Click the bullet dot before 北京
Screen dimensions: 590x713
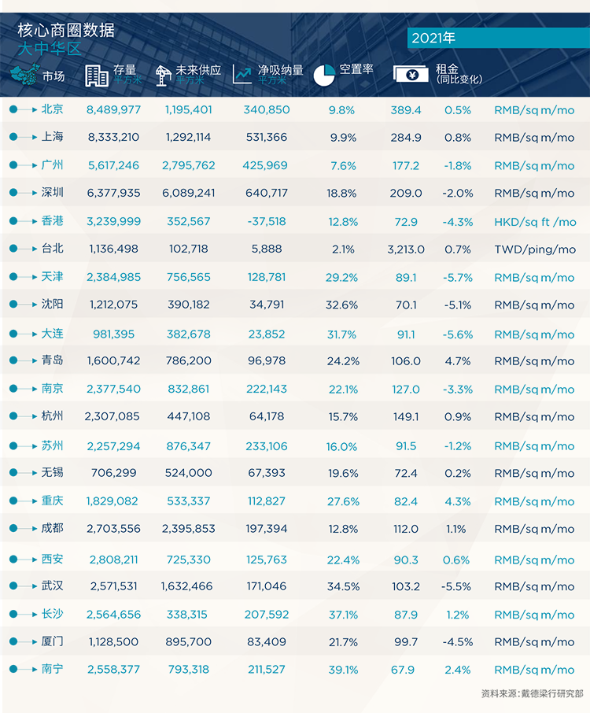(x=13, y=109)
